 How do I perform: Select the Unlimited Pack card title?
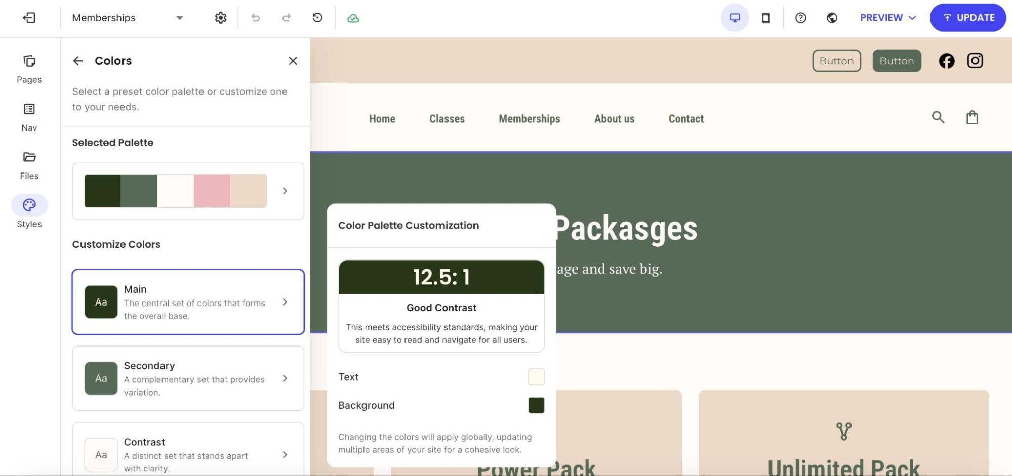[843, 467]
